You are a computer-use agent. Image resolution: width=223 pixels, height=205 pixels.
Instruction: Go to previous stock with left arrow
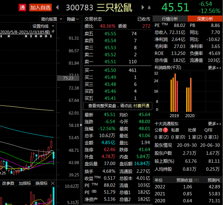[x=57, y=7]
